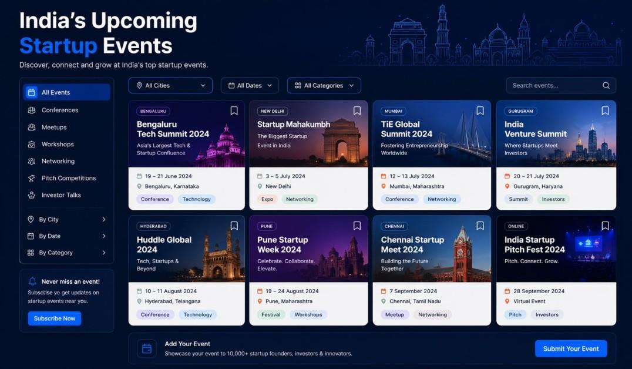Image resolution: width=632 pixels, height=369 pixels.
Task: Select All Events in sidebar
Action: 67,92
